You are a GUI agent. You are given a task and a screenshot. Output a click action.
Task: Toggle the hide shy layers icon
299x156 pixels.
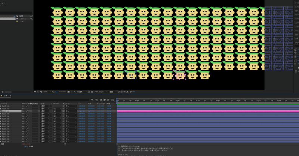pyautogui.click(x=101, y=100)
